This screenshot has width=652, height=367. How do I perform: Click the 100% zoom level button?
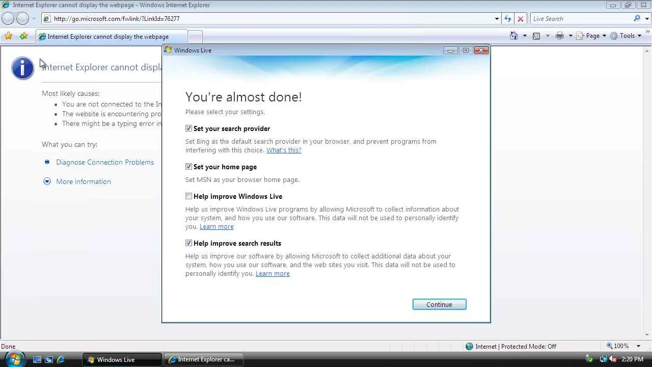coord(617,346)
